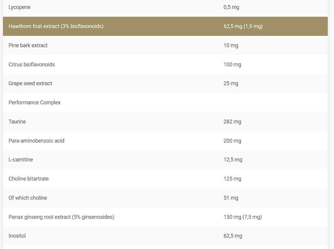Click the Of which choline row
Viewport: 334px width, 249px height.
pyautogui.click(x=28, y=198)
